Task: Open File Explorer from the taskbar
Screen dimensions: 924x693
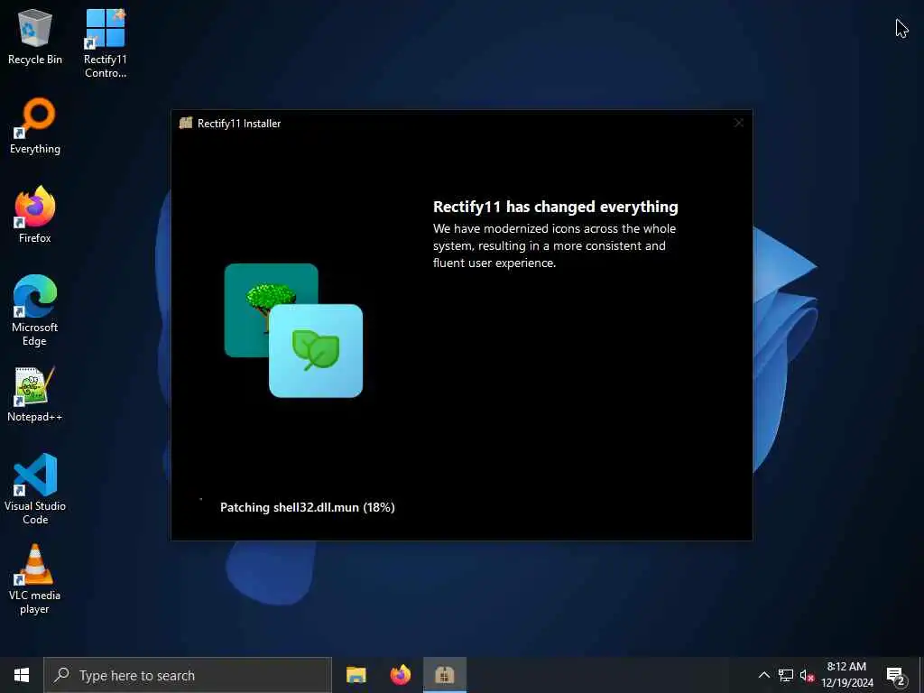Action: [356, 675]
